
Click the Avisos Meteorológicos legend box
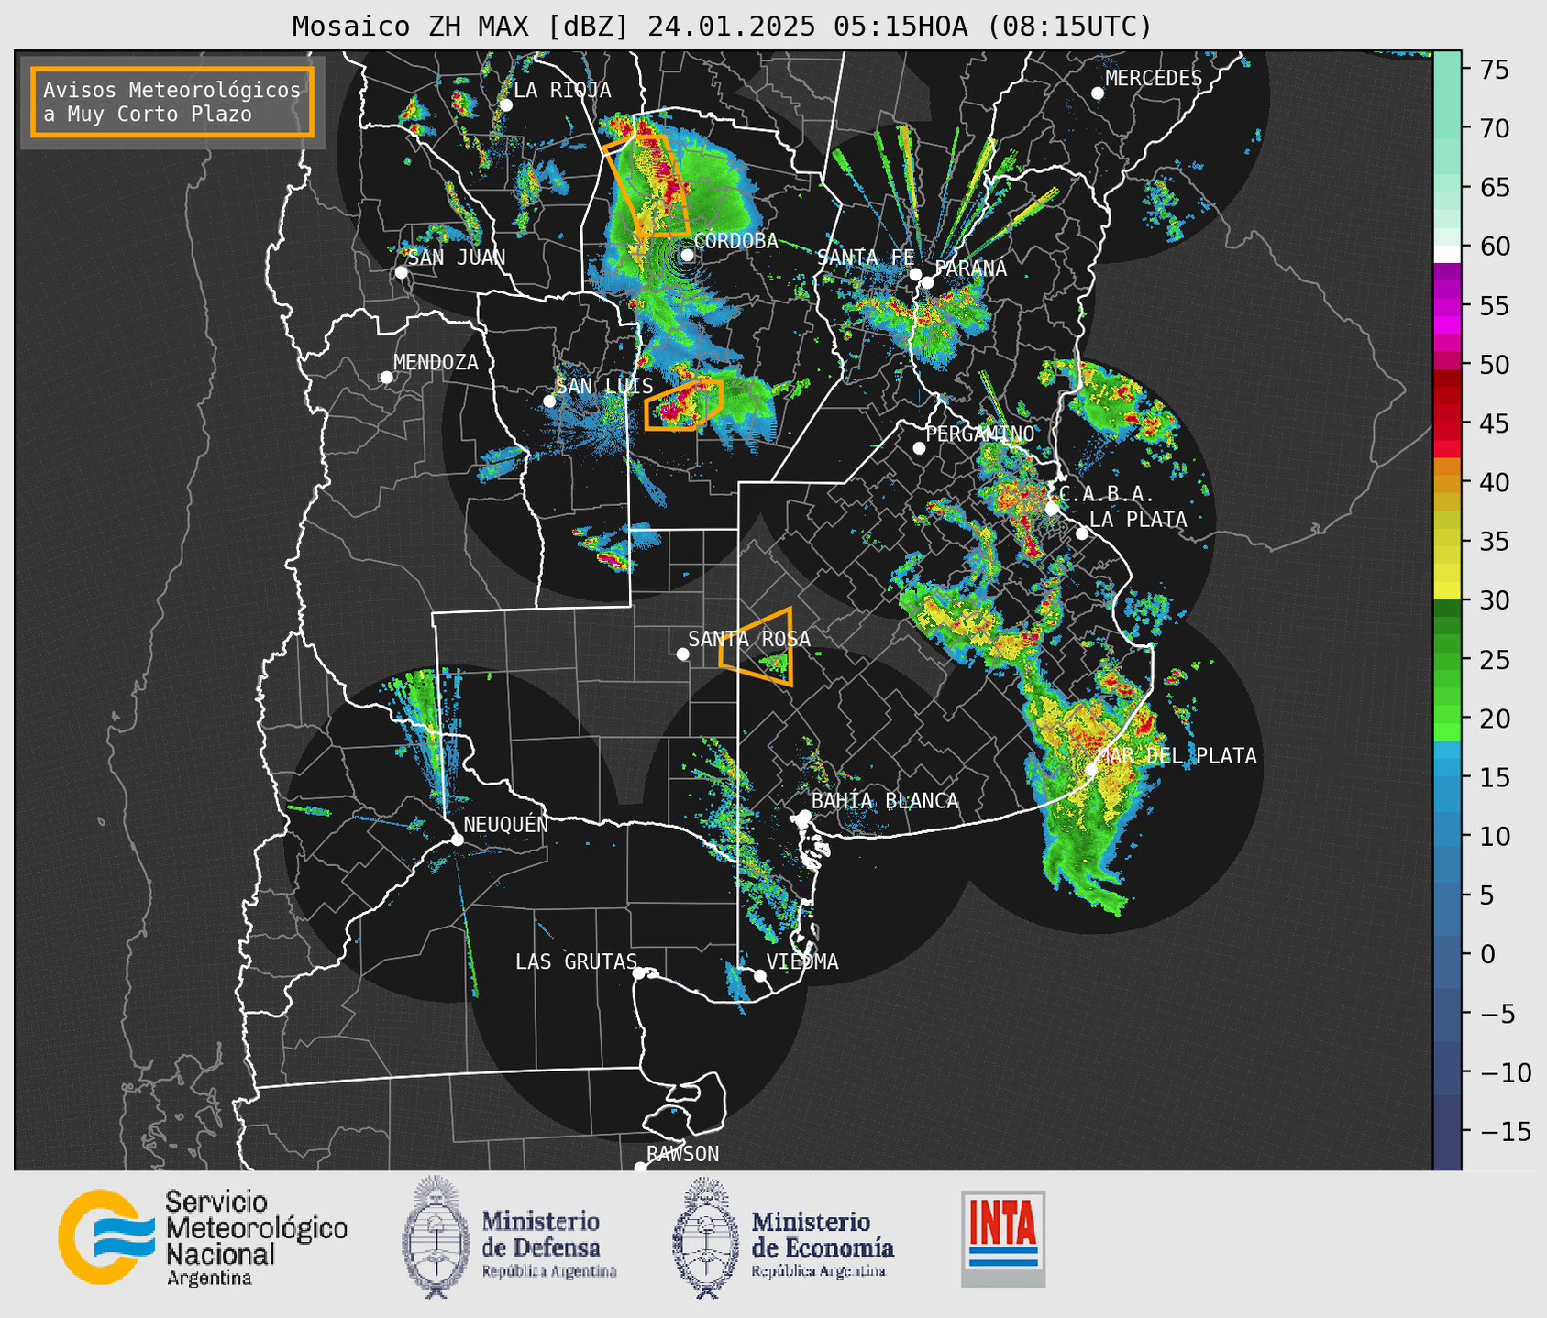click(172, 102)
